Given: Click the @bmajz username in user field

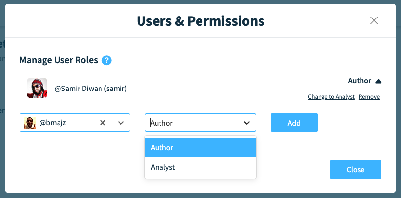Looking at the screenshot, I should [53, 123].
